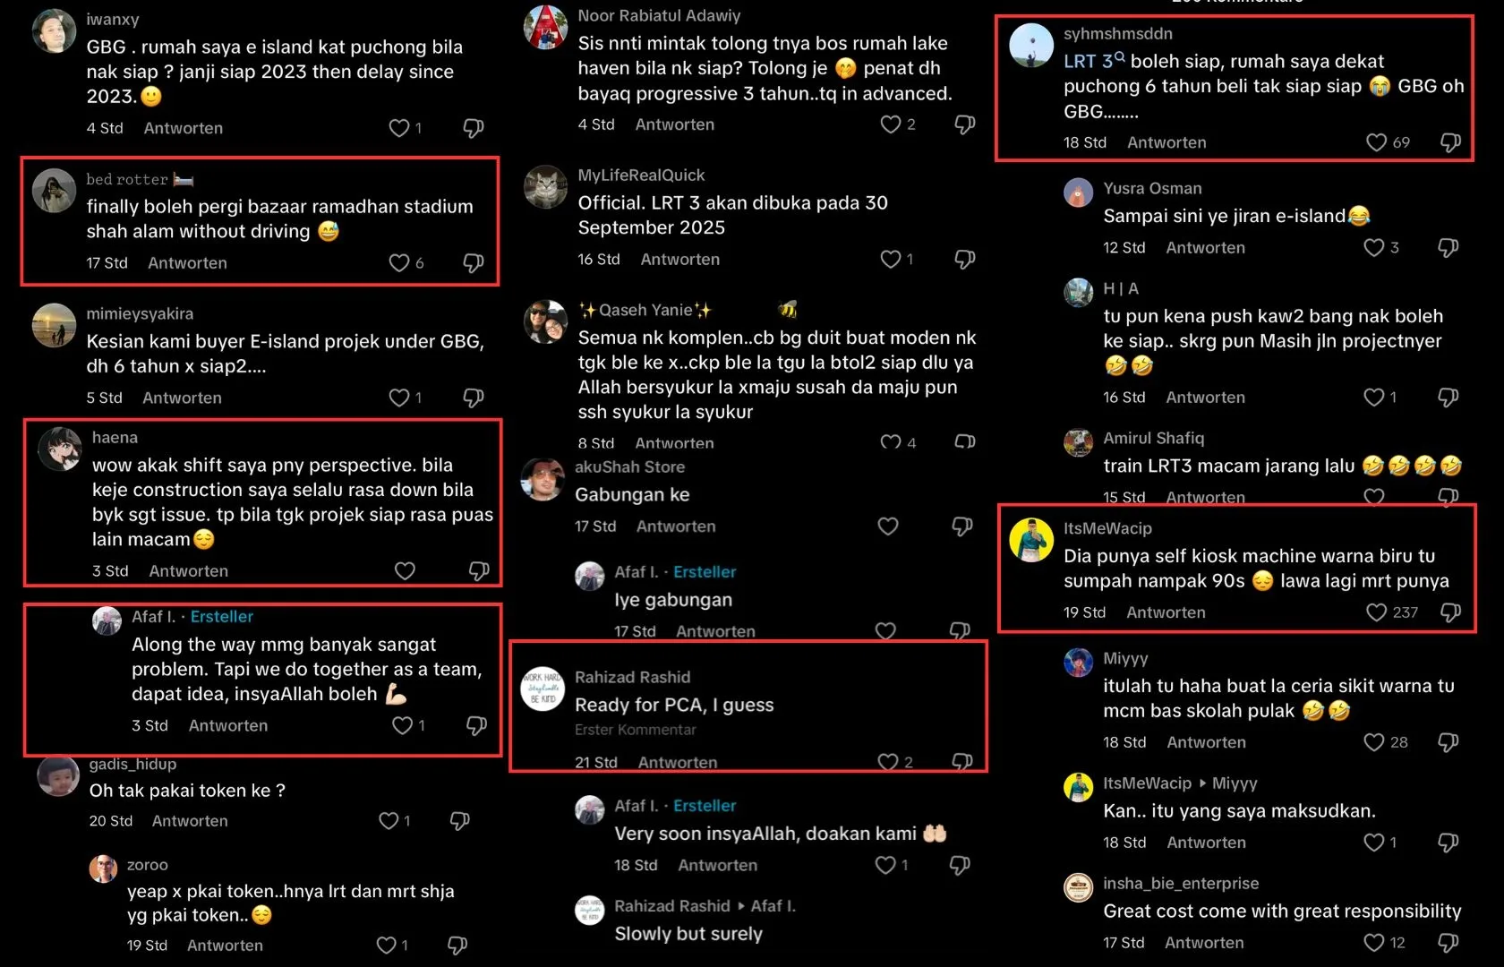Like ItsMeWacip's self kiosk machine comment
The width and height of the screenshot is (1504, 967).
[1376, 612]
